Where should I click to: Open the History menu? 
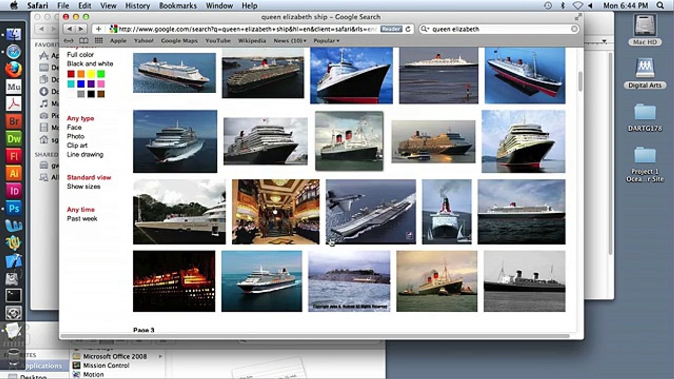137,6
